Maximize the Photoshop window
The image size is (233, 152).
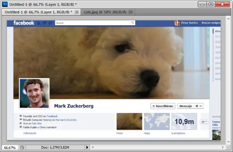[x=211, y=4]
